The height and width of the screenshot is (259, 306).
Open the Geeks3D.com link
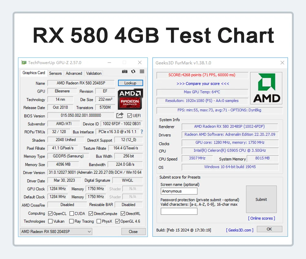pos(240,230)
